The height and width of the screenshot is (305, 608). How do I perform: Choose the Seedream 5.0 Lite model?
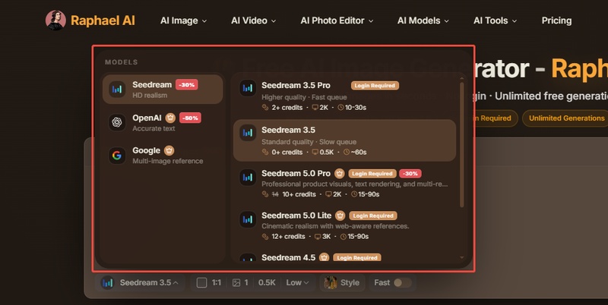coord(344,225)
